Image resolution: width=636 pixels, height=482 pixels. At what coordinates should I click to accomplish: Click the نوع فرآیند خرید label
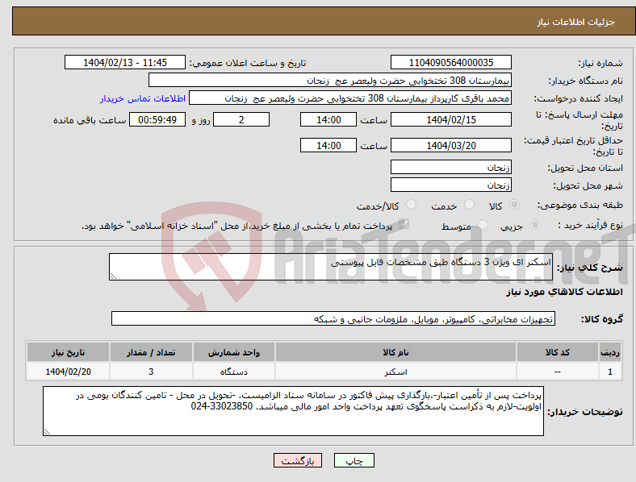pyautogui.click(x=591, y=225)
